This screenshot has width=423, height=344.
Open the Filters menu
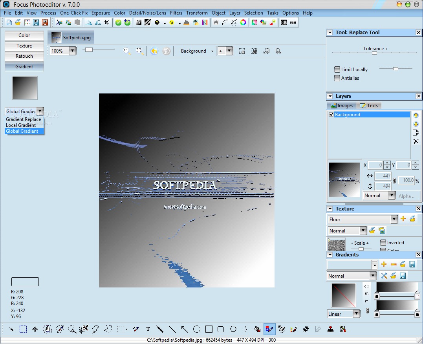(x=176, y=13)
